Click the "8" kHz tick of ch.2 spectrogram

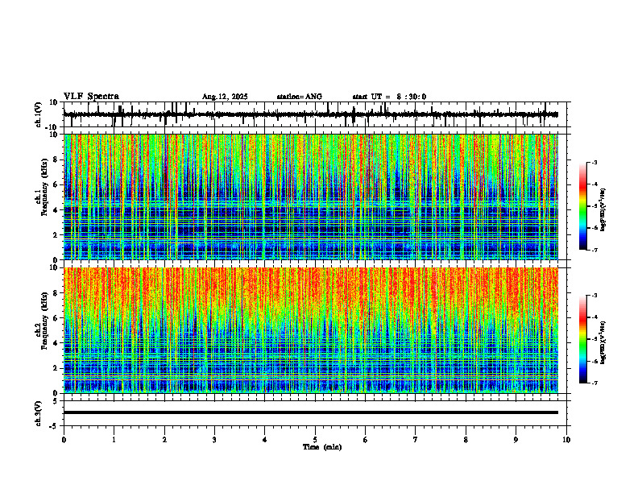(x=56, y=293)
